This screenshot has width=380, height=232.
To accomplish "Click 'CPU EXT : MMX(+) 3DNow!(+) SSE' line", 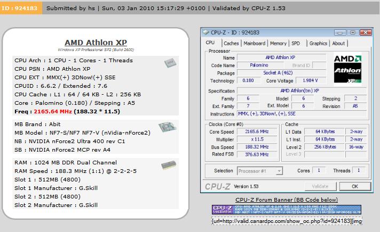I will tap(65, 77).
